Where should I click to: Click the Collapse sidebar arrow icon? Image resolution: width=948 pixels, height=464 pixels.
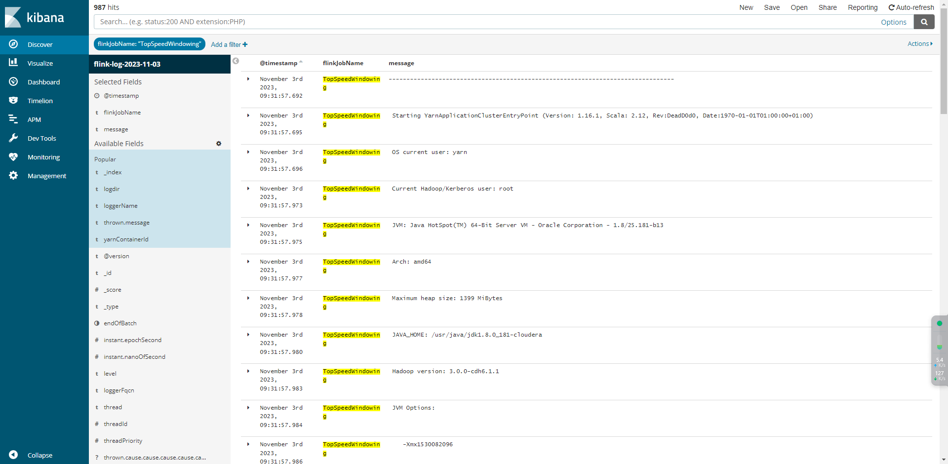tap(13, 455)
